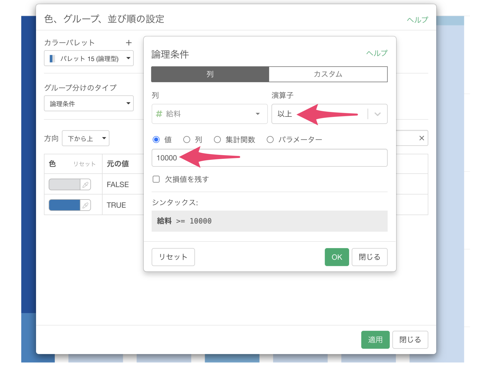Open the 給料 column dropdown
Screen dimensions: 502x368
(209, 114)
